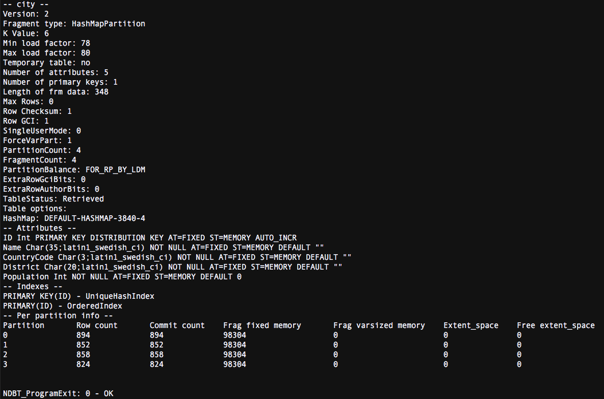Click the commit count value 824 for partition 3
Image resolution: width=604 pixels, height=399 pixels.
157,364
